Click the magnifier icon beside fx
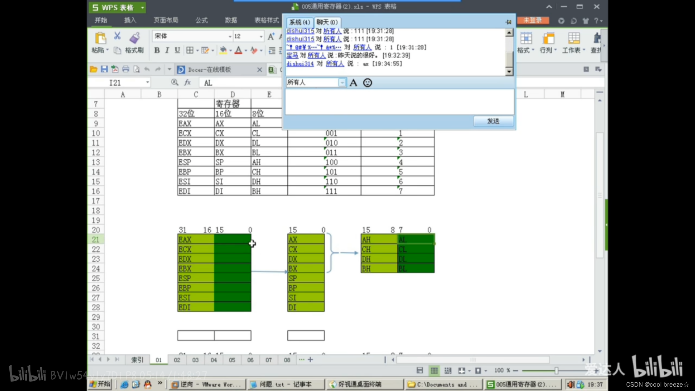 point(174,83)
